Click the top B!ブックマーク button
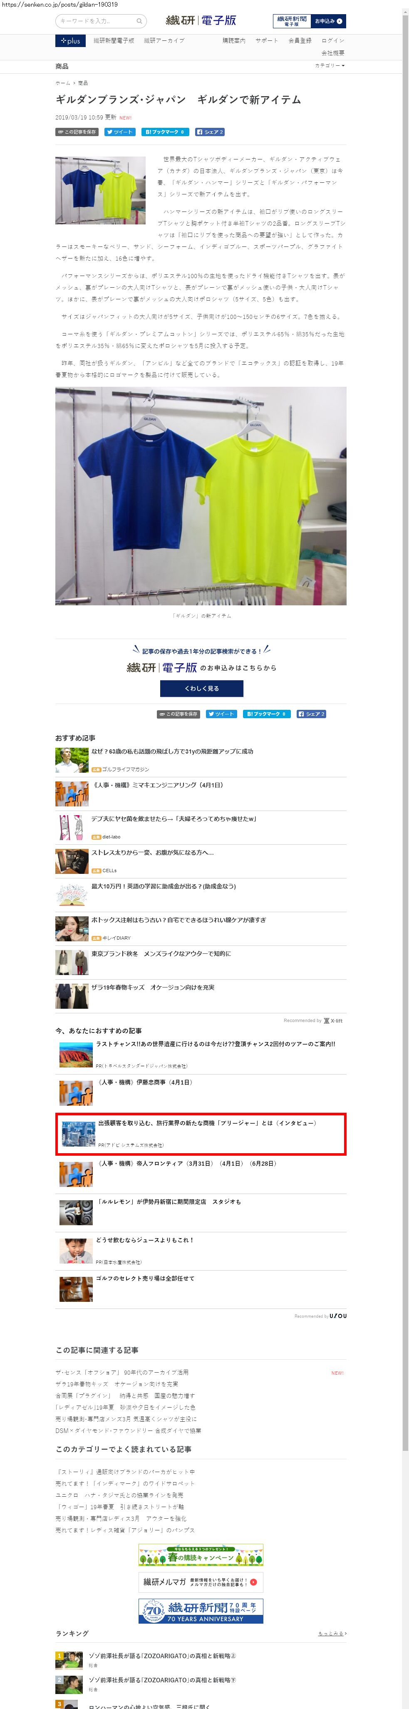The image size is (409, 1709). pos(165,132)
